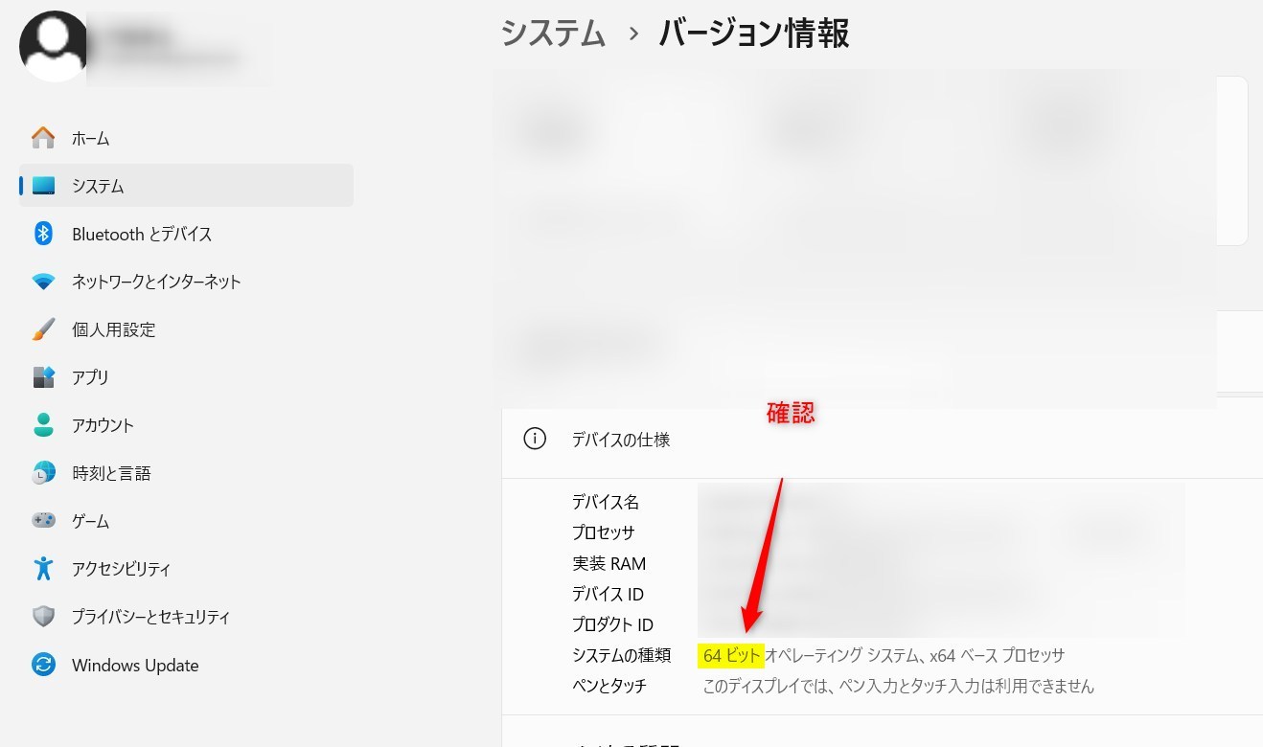This screenshot has height=747, width=1263.
Task: Click the user profile avatar picture
Action: [x=55, y=46]
